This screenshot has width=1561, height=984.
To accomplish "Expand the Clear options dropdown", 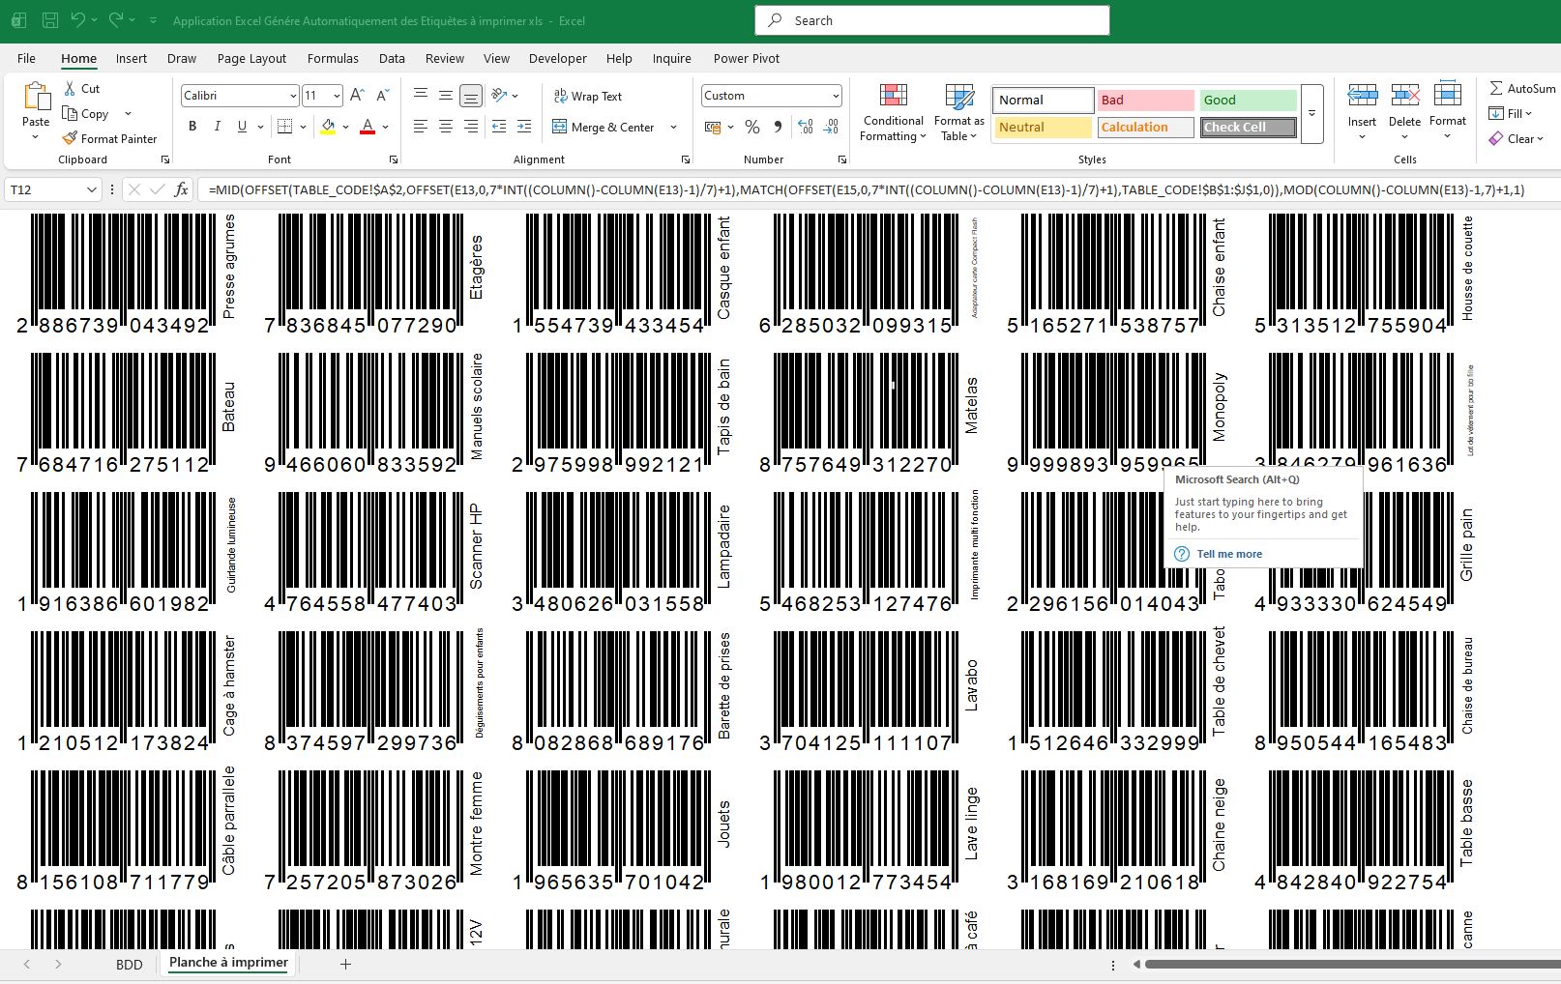I will (1540, 139).
